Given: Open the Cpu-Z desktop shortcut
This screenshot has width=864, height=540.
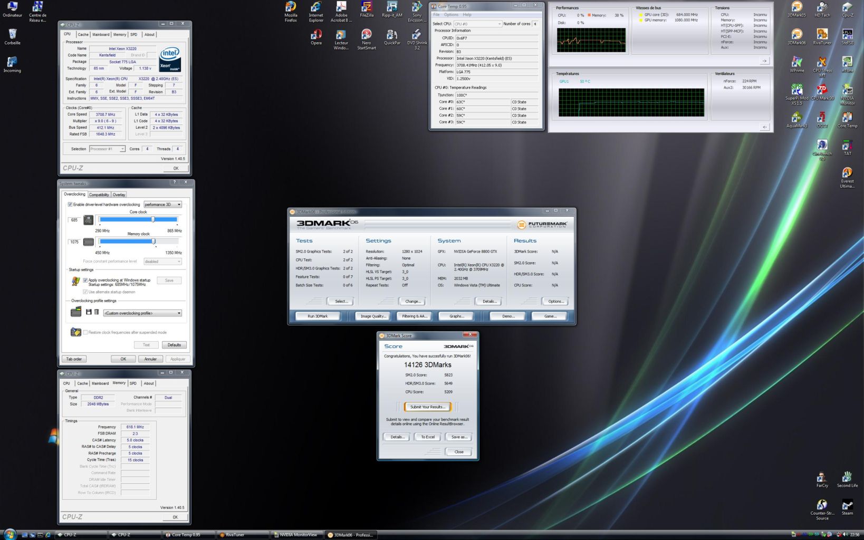Looking at the screenshot, I should coord(847,9).
